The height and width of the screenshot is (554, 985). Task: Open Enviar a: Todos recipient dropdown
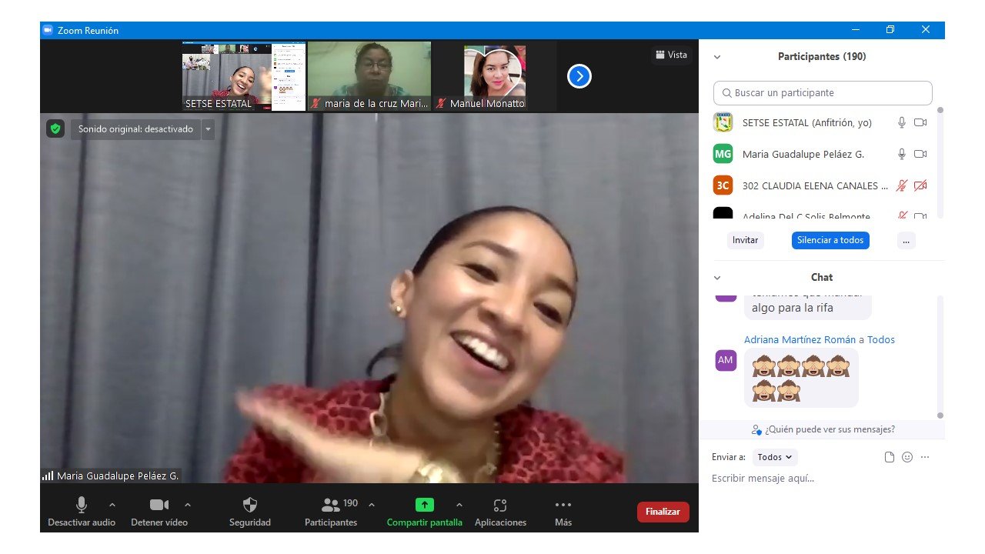click(775, 457)
